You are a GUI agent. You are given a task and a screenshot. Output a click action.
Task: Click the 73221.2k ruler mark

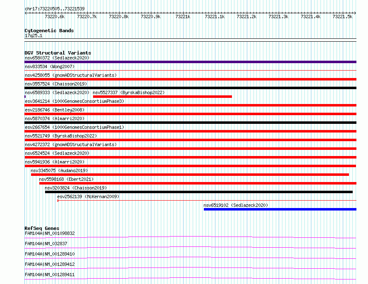(247, 17)
